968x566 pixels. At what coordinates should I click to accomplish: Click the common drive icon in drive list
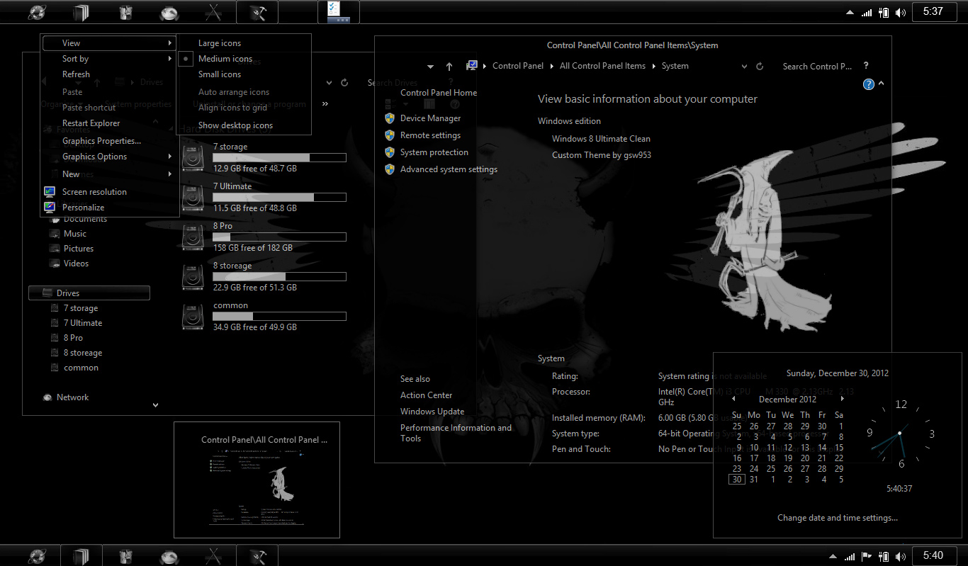point(193,316)
